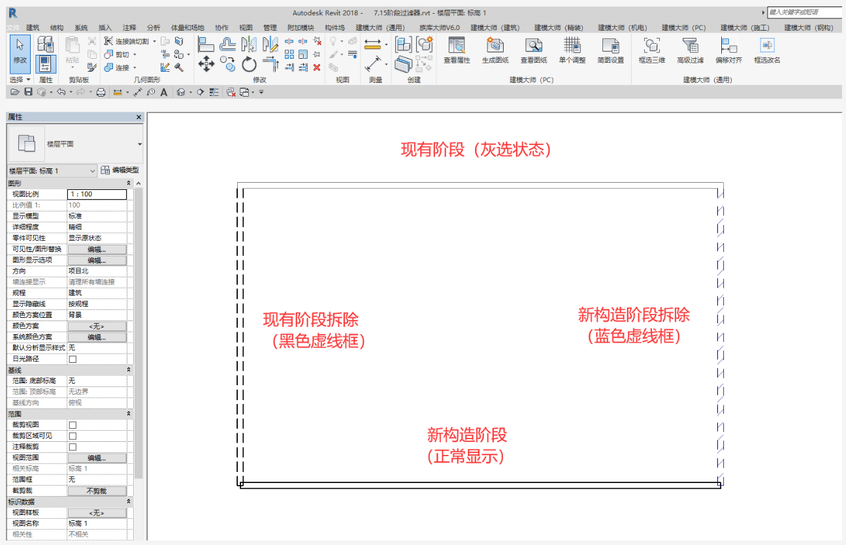Click 编辑 button for 图形显示选项
Screen dimensions: 846x545
[x=97, y=260]
